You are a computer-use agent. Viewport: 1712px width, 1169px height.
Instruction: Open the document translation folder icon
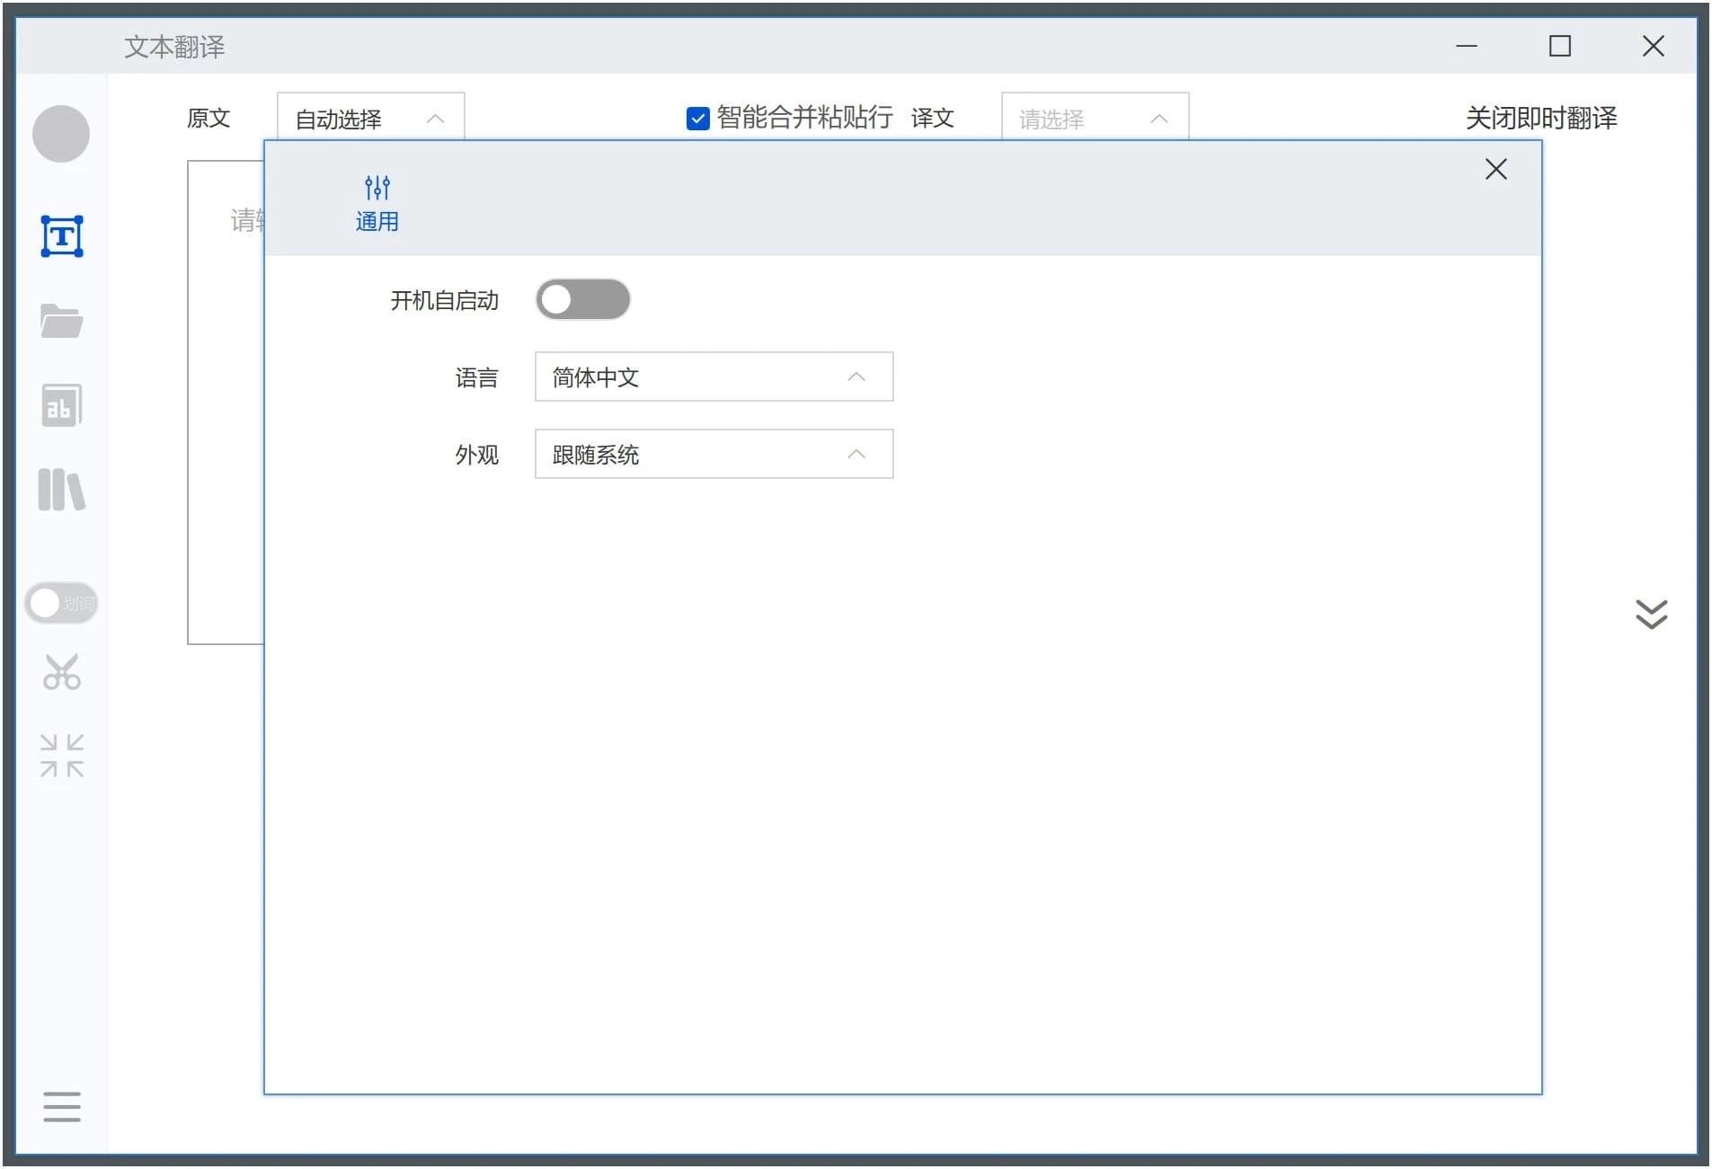pyautogui.click(x=62, y=321)
